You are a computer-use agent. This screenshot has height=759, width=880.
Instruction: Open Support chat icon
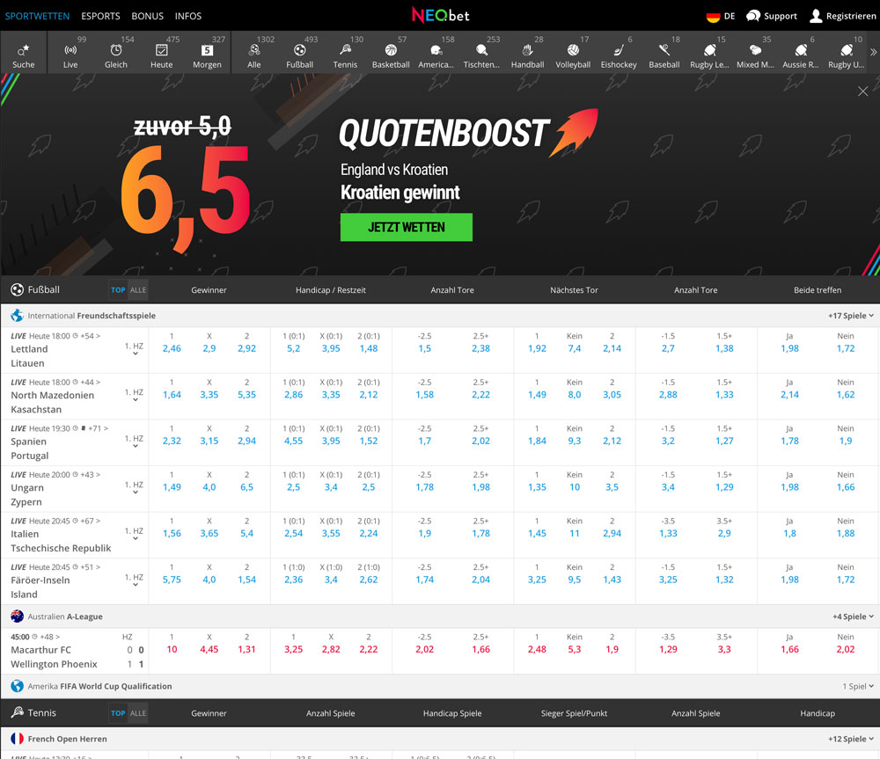(x=753, y=16)
